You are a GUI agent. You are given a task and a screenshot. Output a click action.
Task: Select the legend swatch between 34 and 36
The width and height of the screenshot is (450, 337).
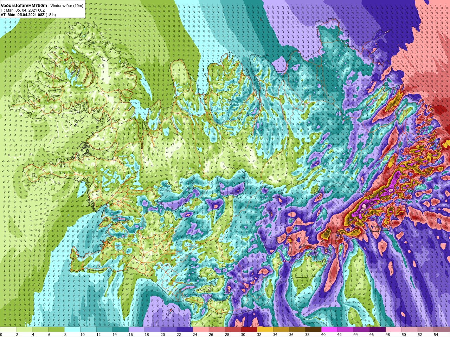click(x=281, y=330)
